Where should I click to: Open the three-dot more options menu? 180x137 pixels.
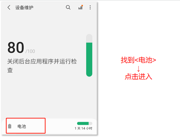(x=90, y=7)
